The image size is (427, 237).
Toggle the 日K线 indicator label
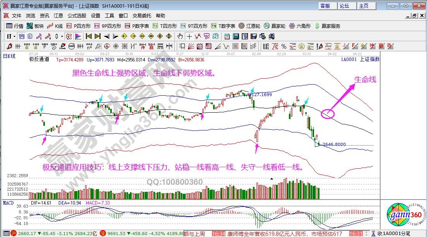(9, 56)
